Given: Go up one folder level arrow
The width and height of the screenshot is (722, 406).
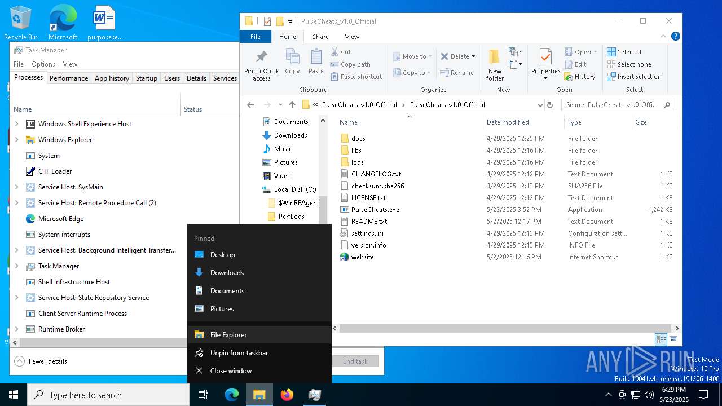Looking at the screenshot, I should [292, 105].
